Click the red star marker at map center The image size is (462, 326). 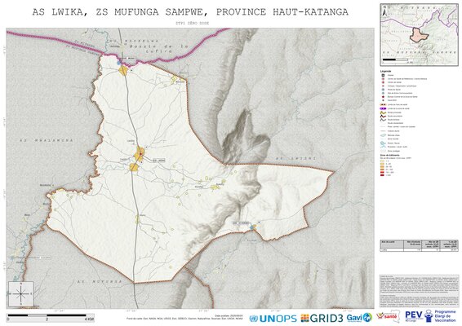tap(141, 154)
